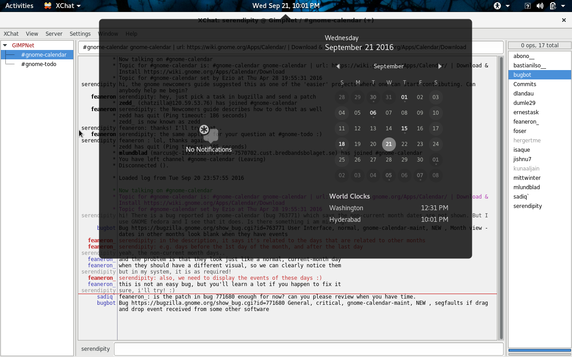Image resolution: width=572 pixels, height=357 pixels.
Task: Click the lag meter progress bar
Action: 539,350
